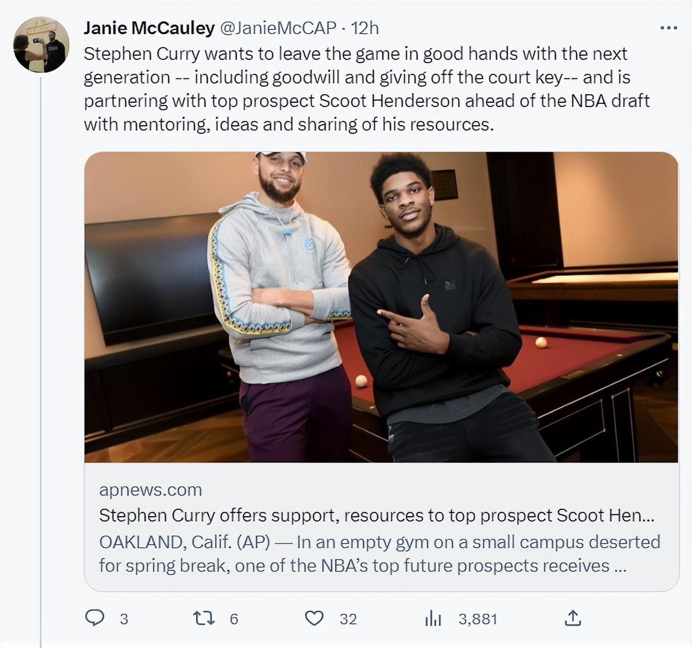This screenshot has width=692, height=648.
Task: Click the retweet arrows icon
Action: 204,619
